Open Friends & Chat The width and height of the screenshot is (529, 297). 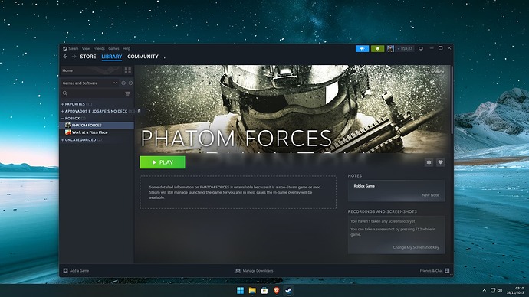coord(435,271)
